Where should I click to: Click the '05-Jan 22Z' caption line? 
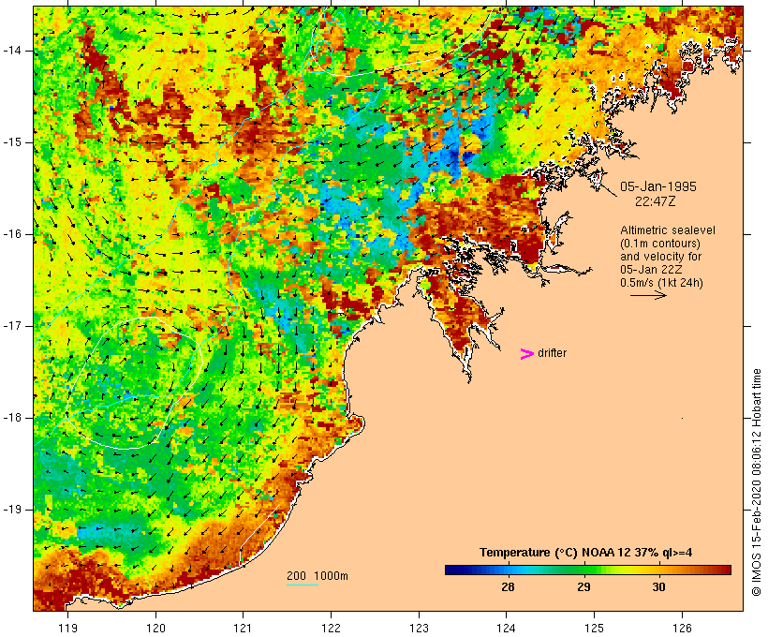(x=652, y=270)
